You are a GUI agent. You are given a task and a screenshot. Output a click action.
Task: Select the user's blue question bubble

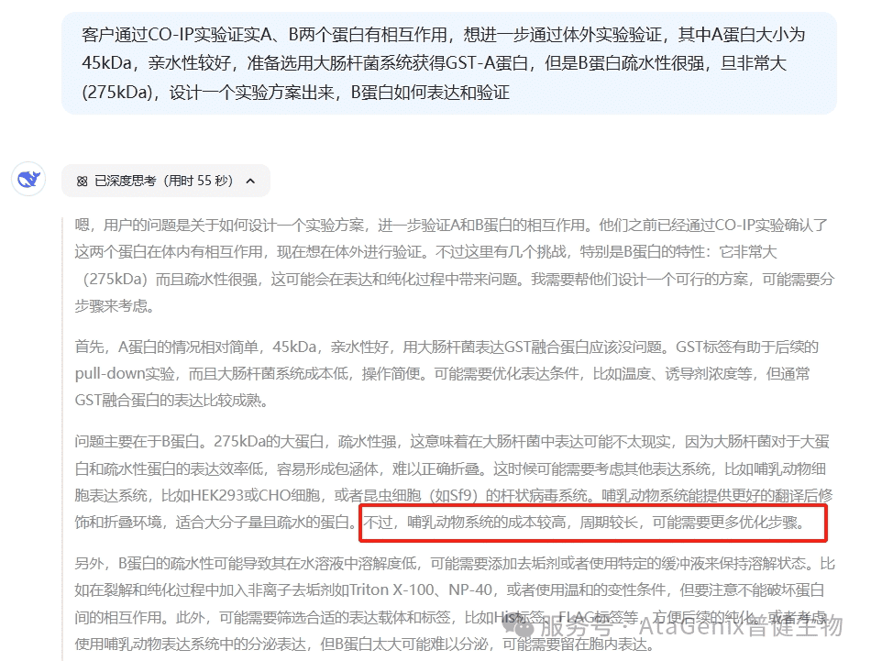click(x=449, y=63)
